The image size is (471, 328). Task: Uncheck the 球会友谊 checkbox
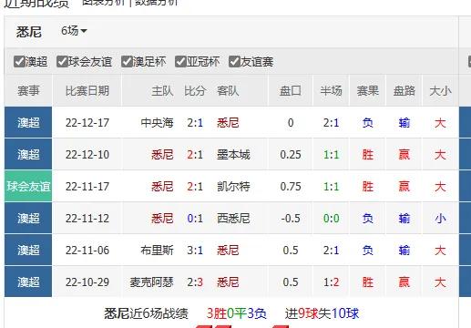[62, 62]
